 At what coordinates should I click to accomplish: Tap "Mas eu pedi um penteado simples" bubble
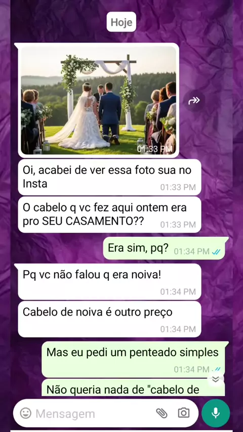click(x=133, y=360)
